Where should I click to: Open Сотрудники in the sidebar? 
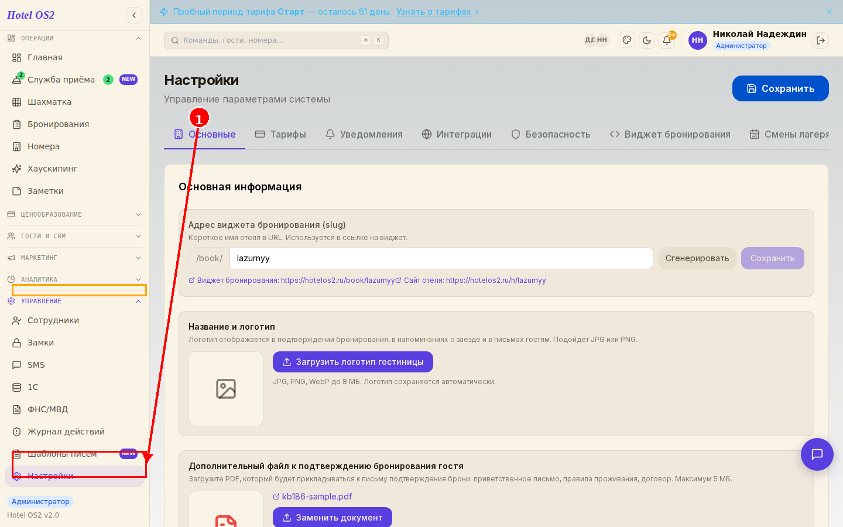click(74, 320)
